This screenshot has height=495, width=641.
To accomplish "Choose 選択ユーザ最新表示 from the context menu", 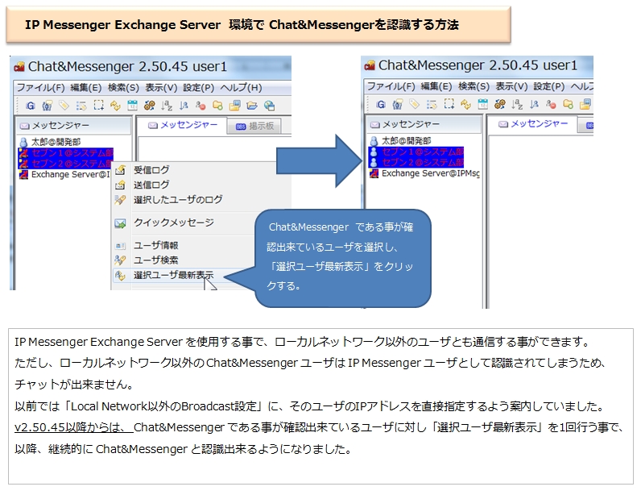I will (x=173, y=275).
